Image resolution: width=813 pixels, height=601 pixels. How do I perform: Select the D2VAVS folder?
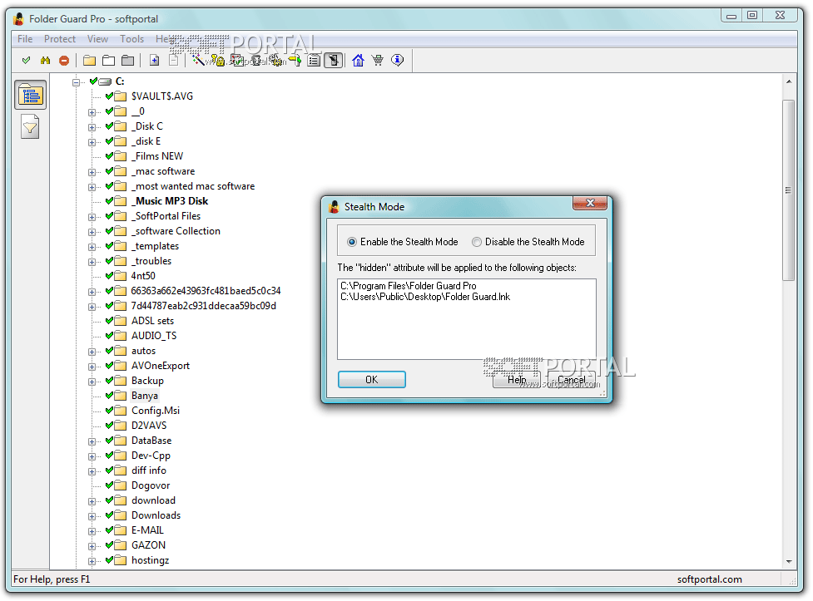point(149,426)
